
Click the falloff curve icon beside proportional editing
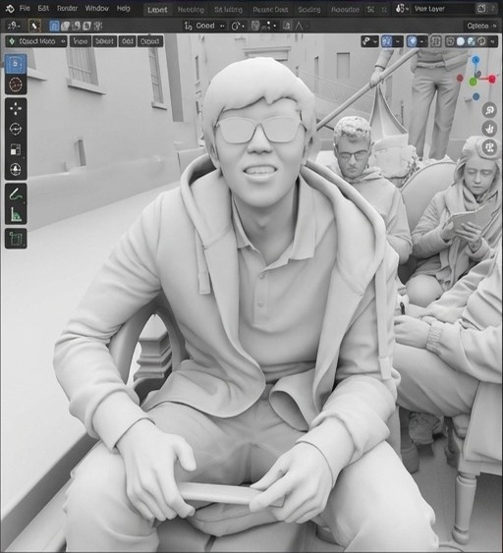(x=299, y=26)
